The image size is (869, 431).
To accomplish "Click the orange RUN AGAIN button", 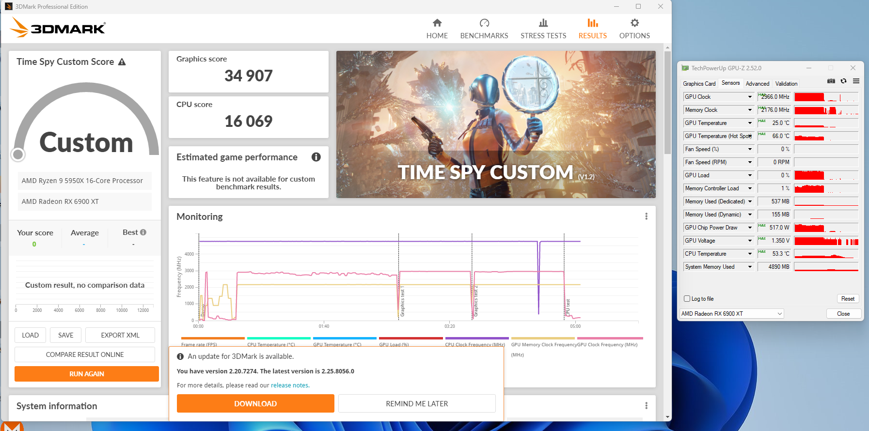I will pos(87,374).
